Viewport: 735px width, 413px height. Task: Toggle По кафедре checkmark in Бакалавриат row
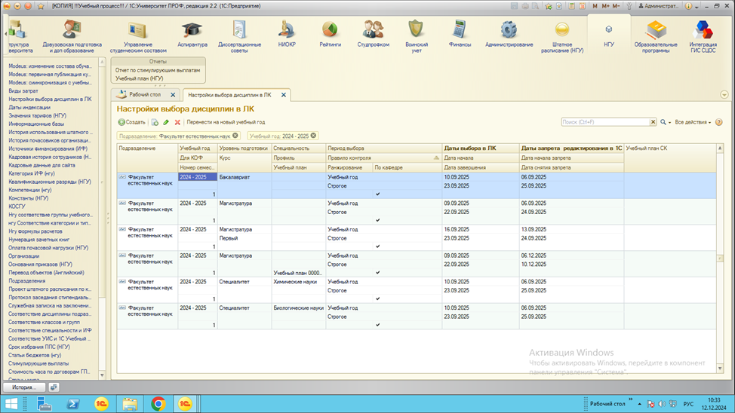point(378,194)
